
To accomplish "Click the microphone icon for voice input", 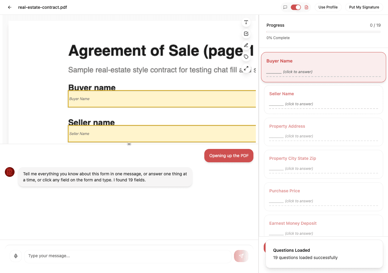I will click(x=16, y=256).
